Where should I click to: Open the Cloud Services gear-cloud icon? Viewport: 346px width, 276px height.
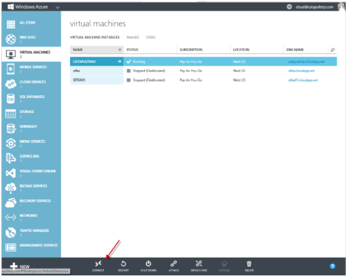tap(11, 84)
